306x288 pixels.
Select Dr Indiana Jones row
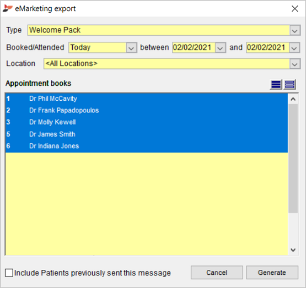point(146,146)
